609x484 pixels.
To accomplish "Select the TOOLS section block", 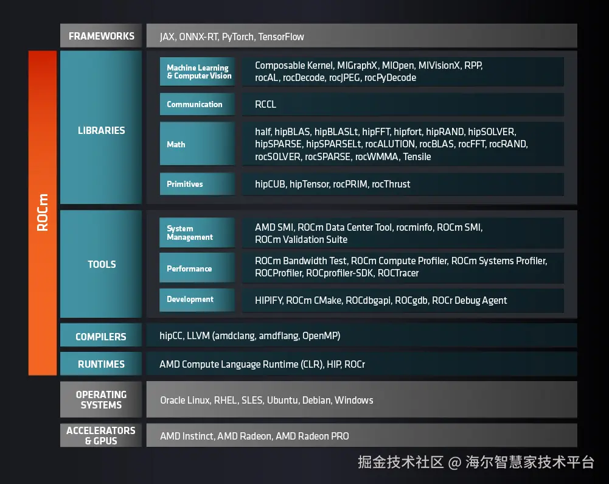I will tap(101, 264).
